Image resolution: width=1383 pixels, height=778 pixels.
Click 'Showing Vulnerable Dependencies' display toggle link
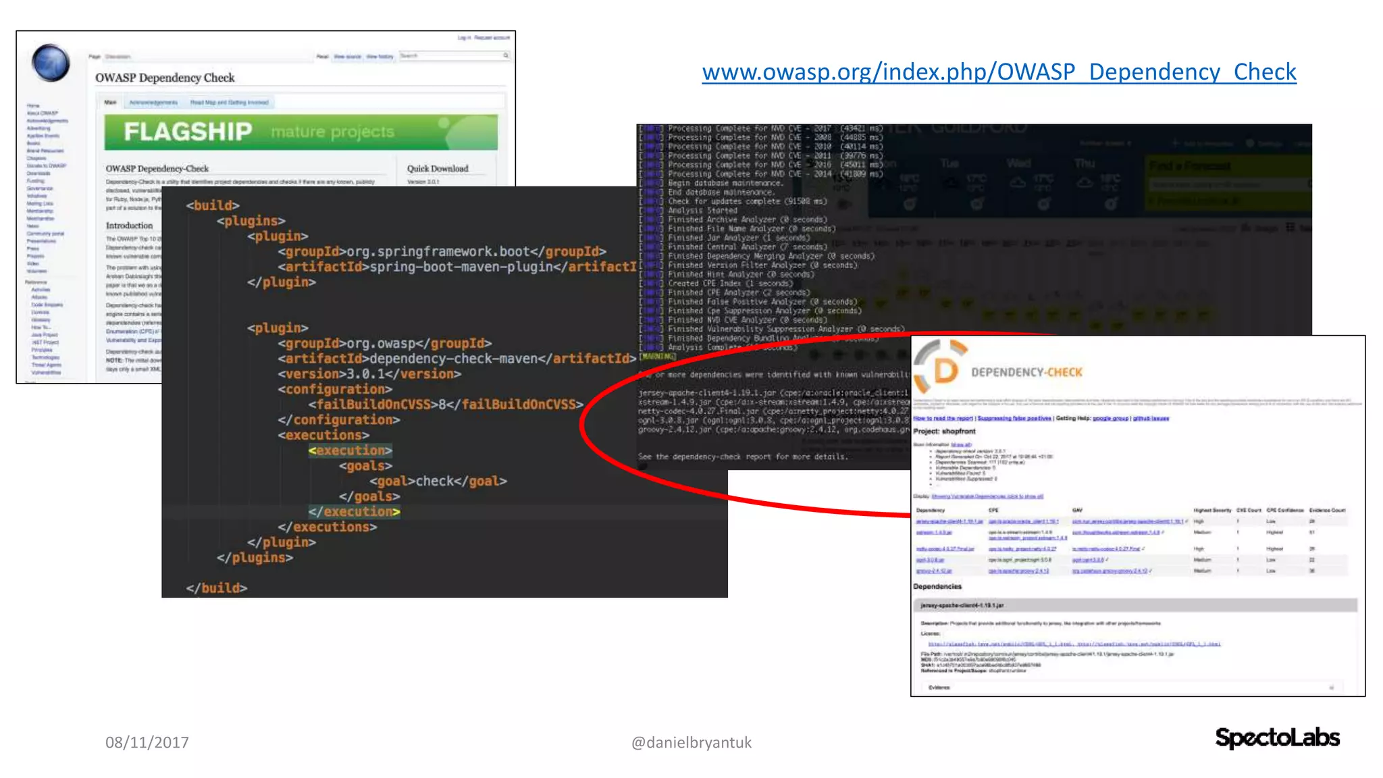pos(987,496)
